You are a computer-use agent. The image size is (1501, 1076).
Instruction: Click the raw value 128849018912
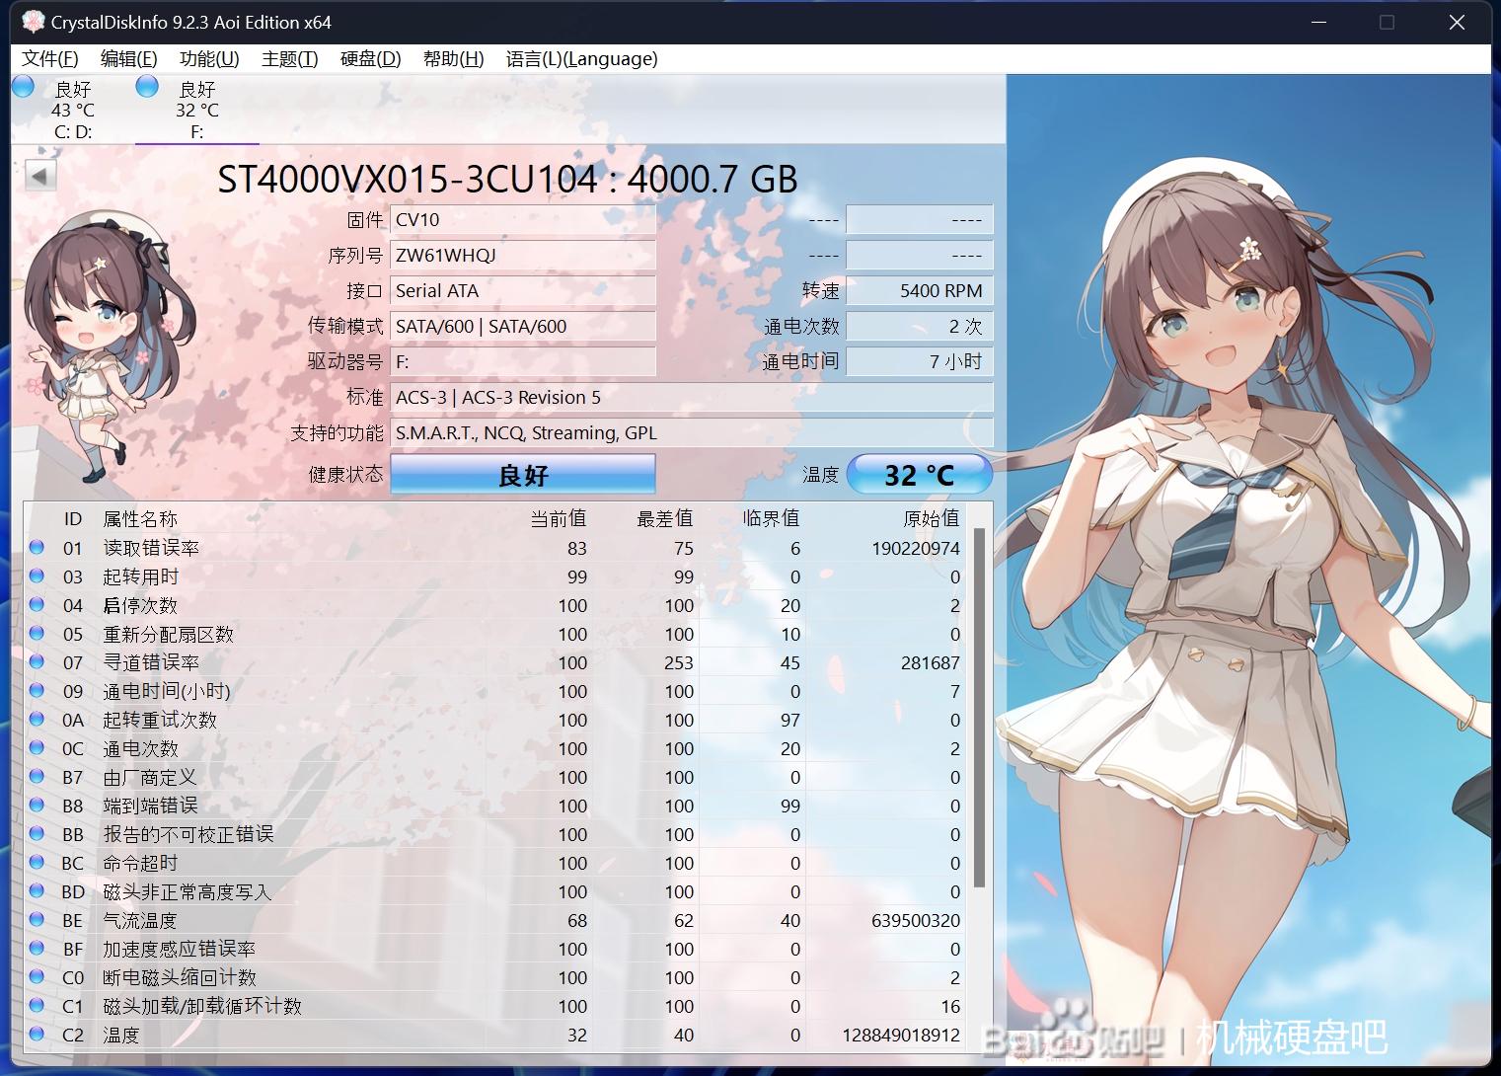point(901,1035)
